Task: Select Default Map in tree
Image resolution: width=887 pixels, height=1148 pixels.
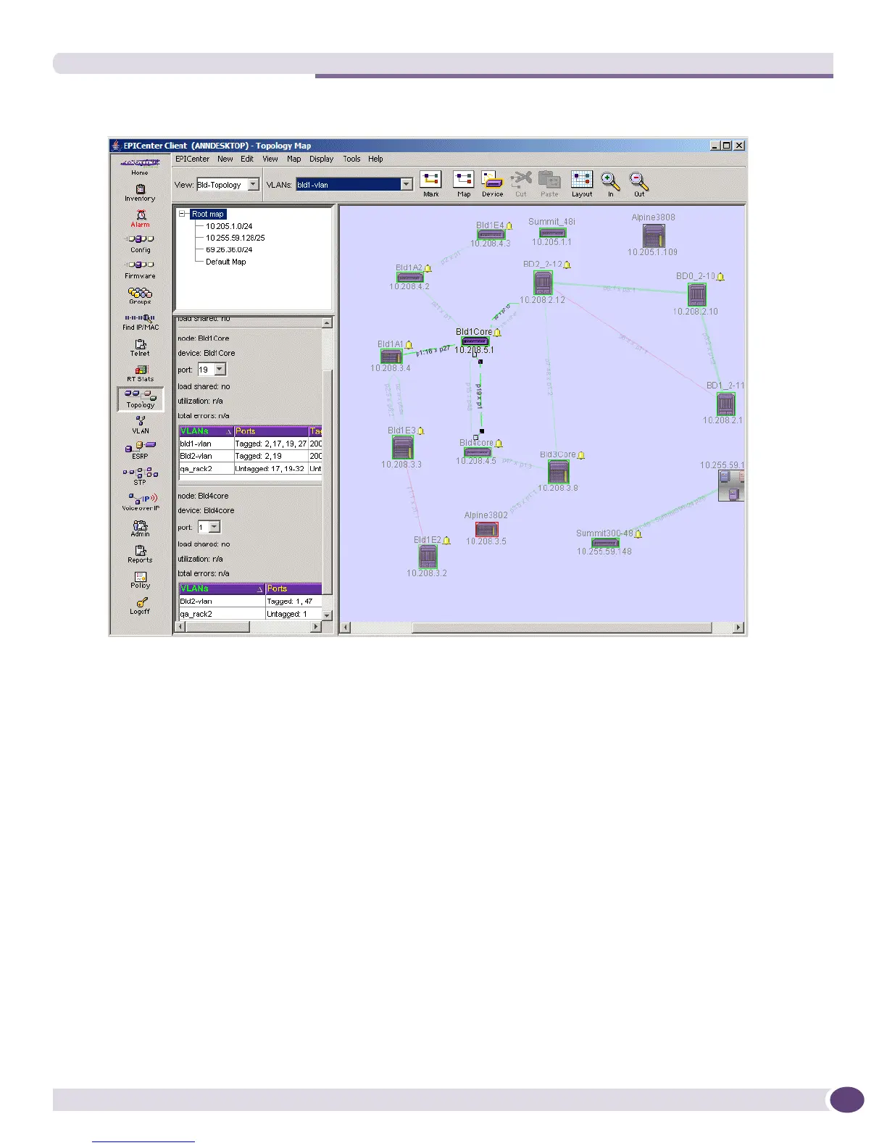Action: (x=226, y=262)
